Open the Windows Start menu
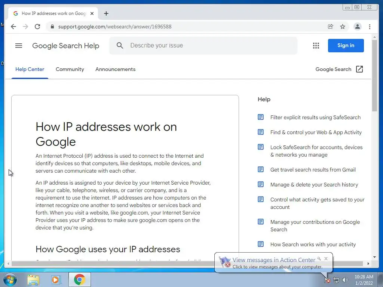 9,280
